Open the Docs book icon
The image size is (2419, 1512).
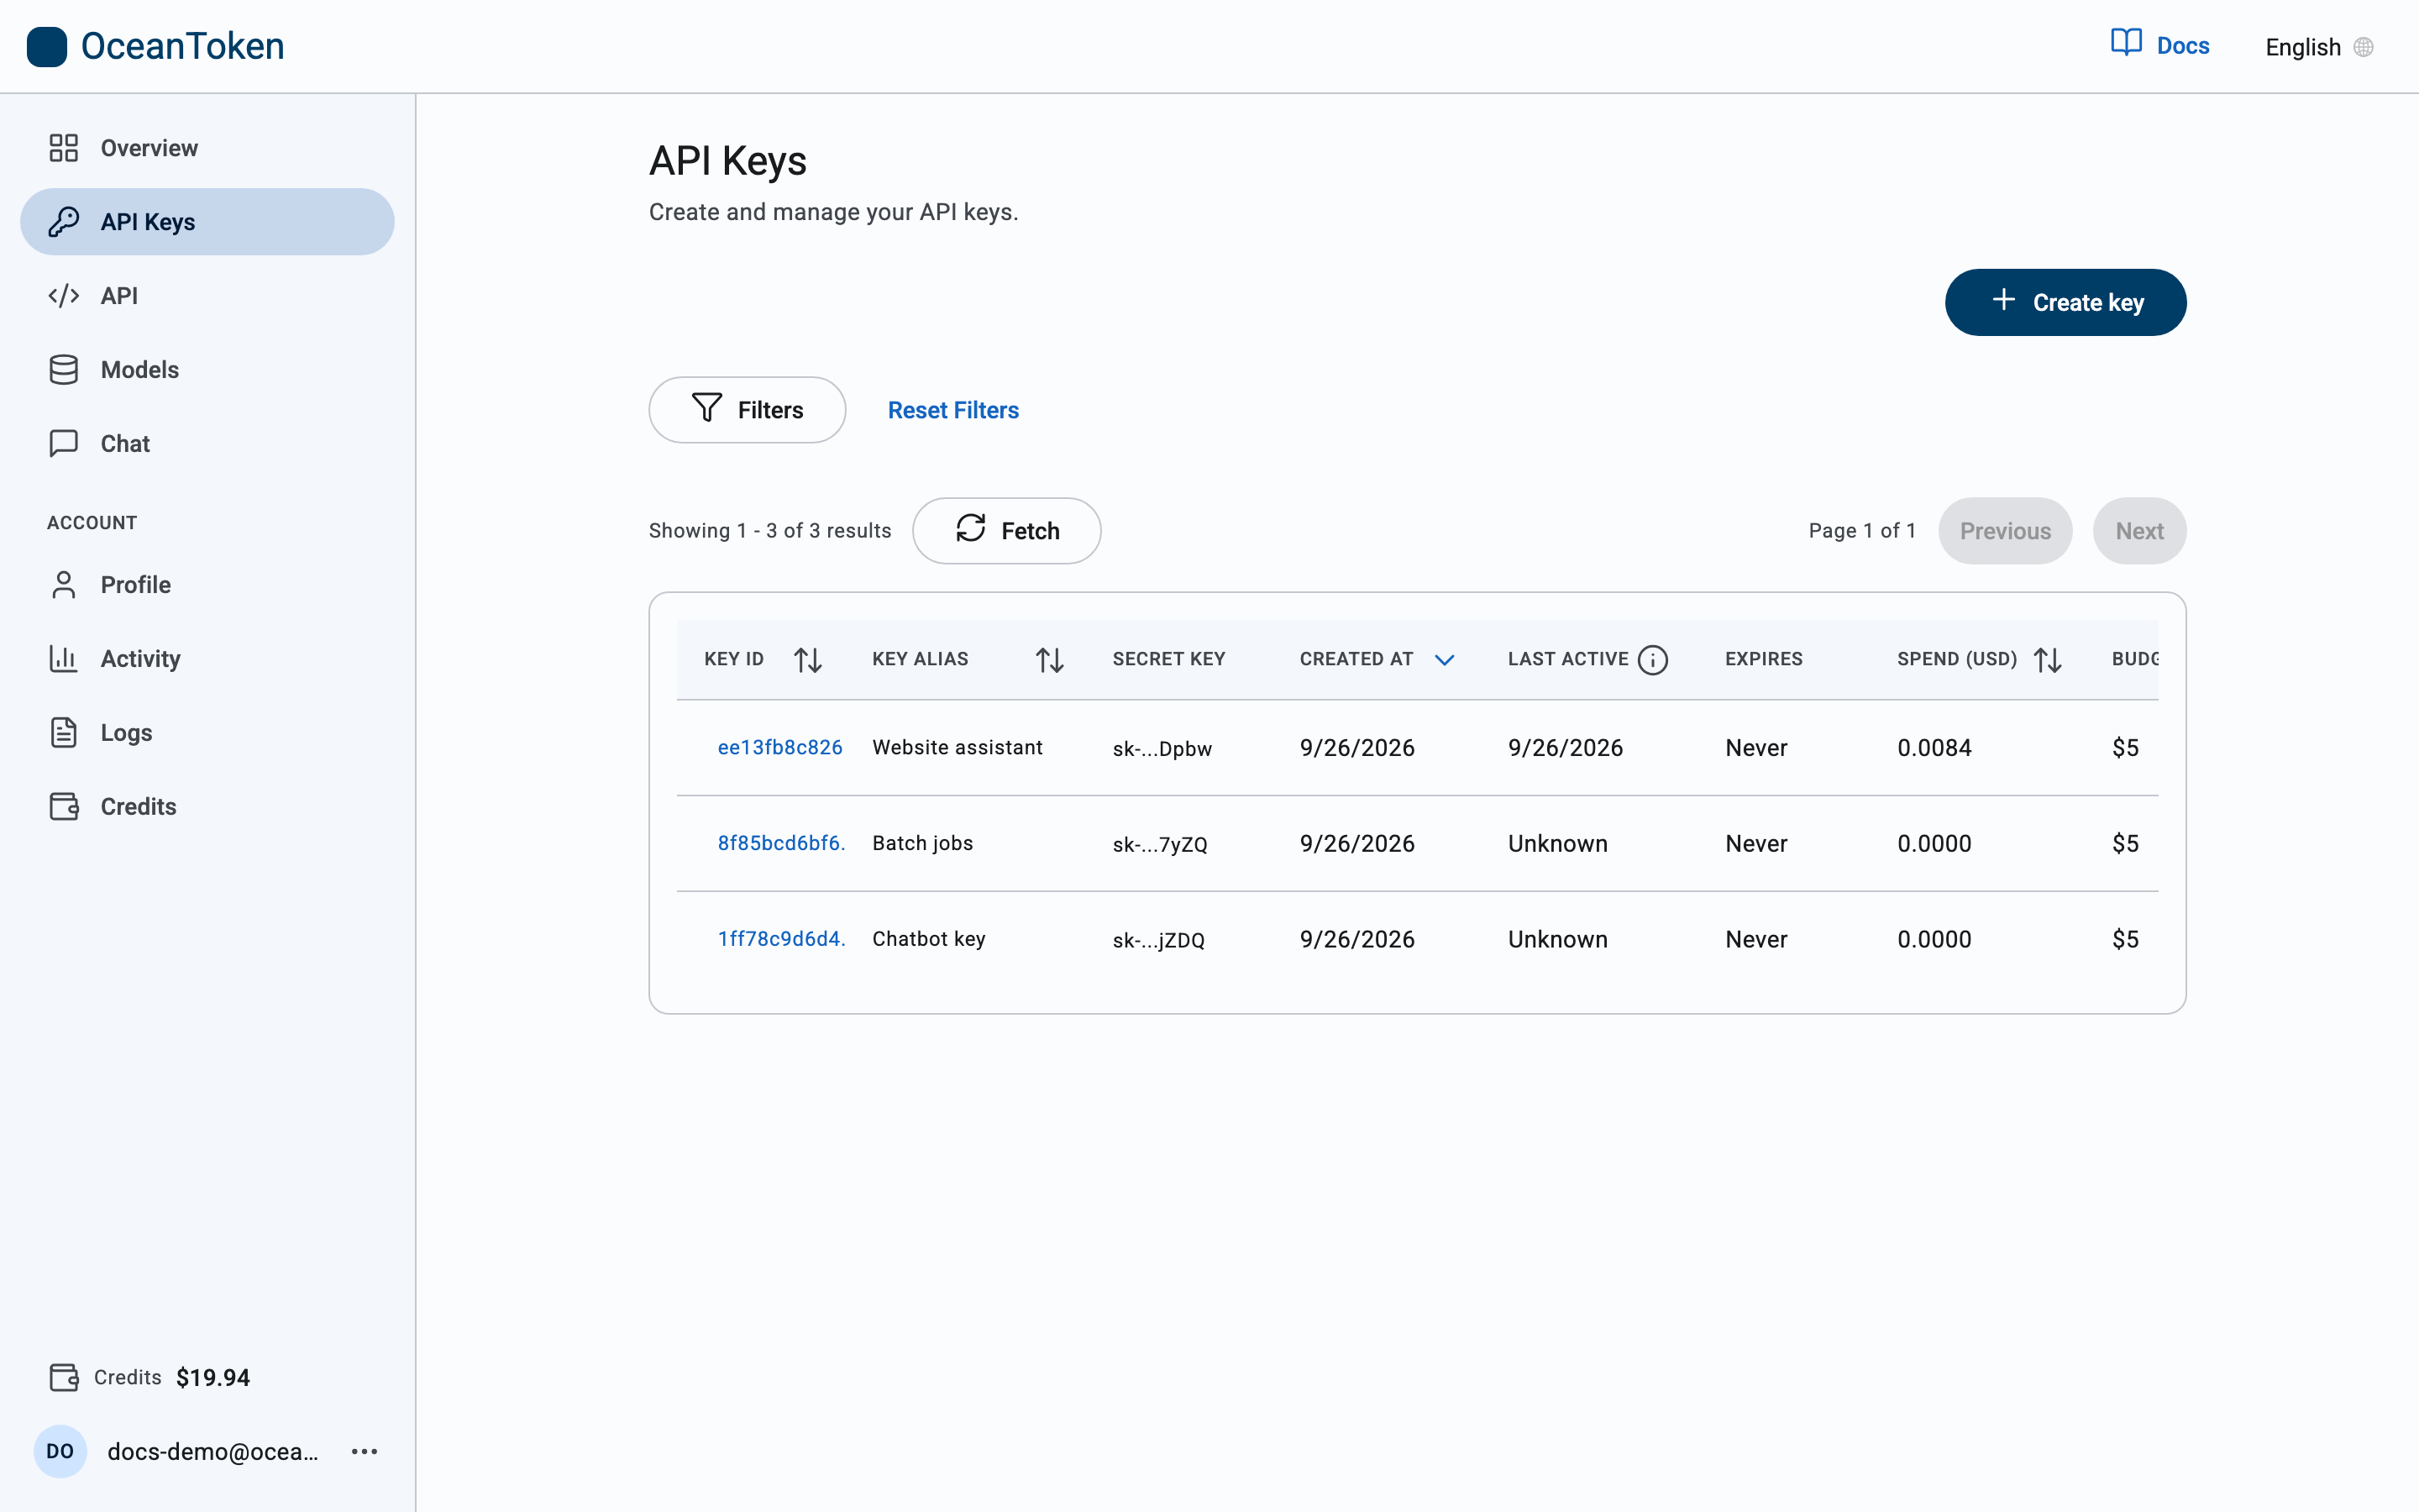[2126, 43]
